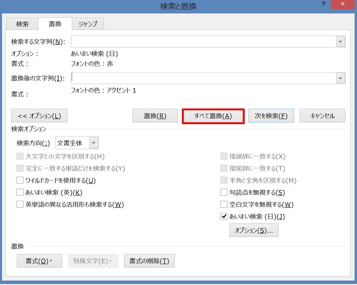
Task: Click the 書式の削除(T) button
Action: [149, 261]
